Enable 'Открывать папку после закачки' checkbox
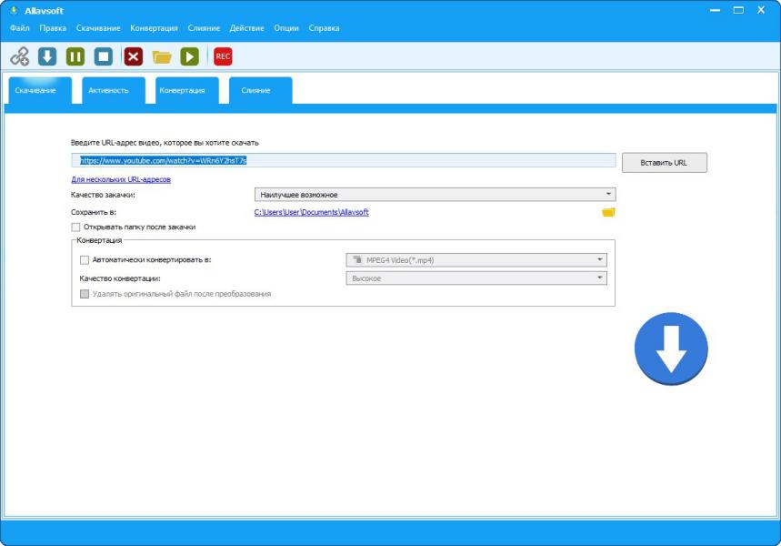 pos(75,227)
